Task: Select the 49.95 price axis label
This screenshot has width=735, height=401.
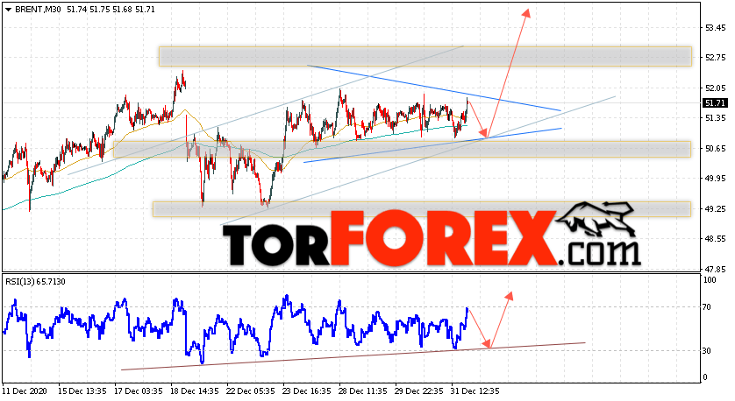Action: [x=716, y=179]
